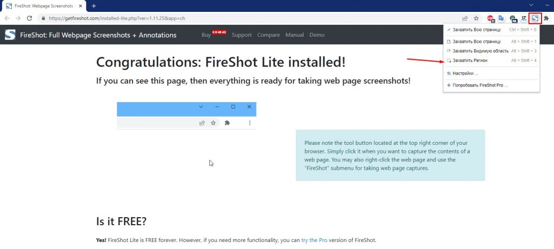Open the tab search chevron in title bar
The image size is (554, 249).
click(x=531, y=5)
